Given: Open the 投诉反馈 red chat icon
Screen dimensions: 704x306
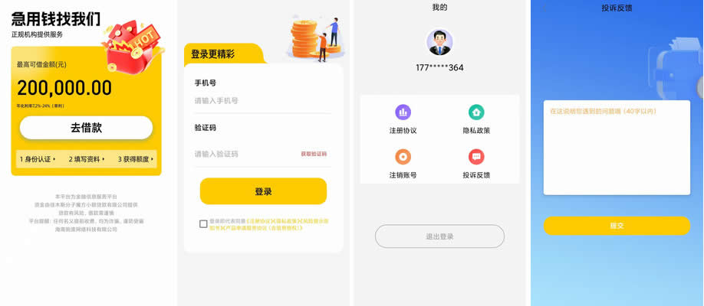Looking at the screenshot, I should coord(476,156).
